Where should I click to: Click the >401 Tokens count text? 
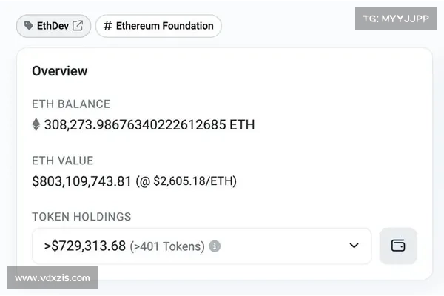(167, 246)
